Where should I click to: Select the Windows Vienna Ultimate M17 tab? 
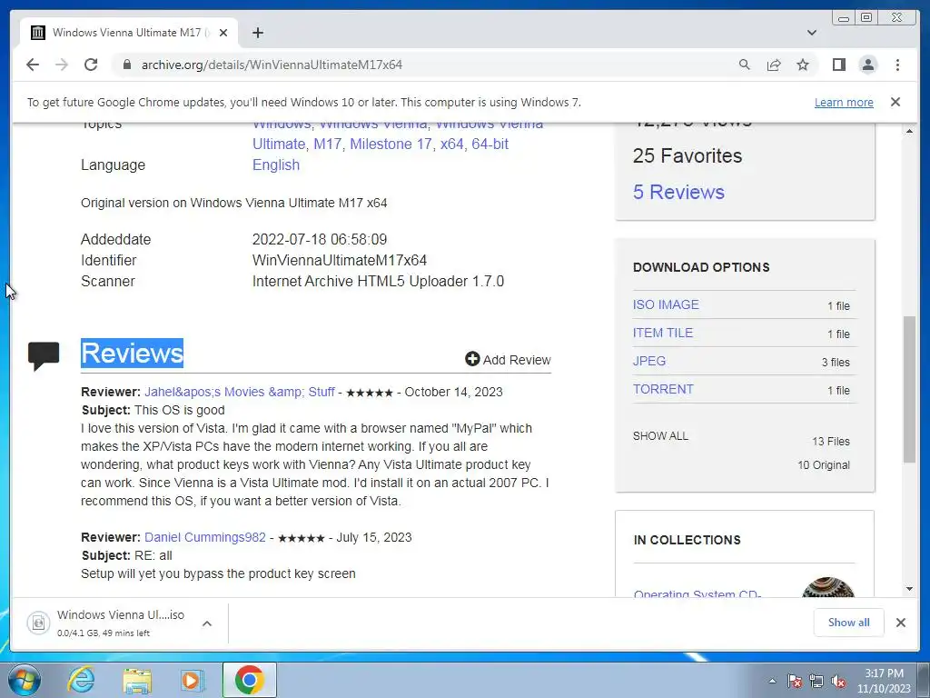point(129,33)
